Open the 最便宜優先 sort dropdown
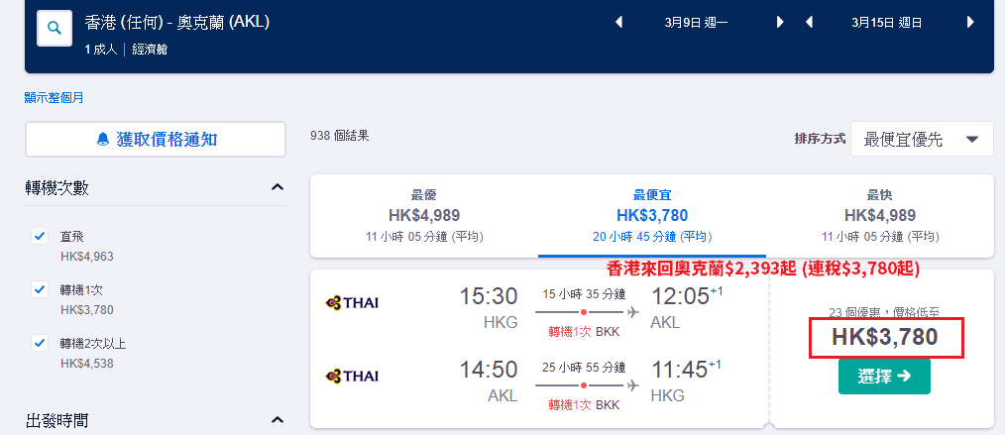 923,139
